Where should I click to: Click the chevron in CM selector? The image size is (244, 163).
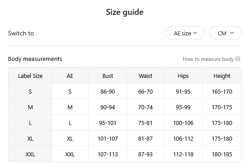tap(232, 33)
